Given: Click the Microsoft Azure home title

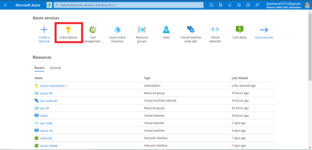Looking at the screenshot, I should (28, 5).
